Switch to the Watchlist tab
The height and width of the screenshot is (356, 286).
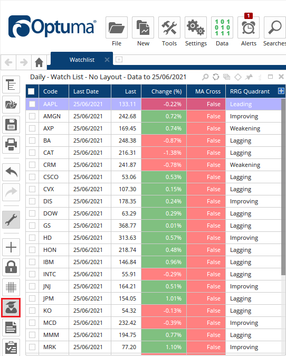(82, 60)
